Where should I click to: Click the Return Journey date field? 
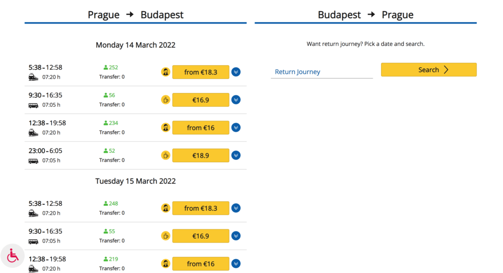[321, 72]
